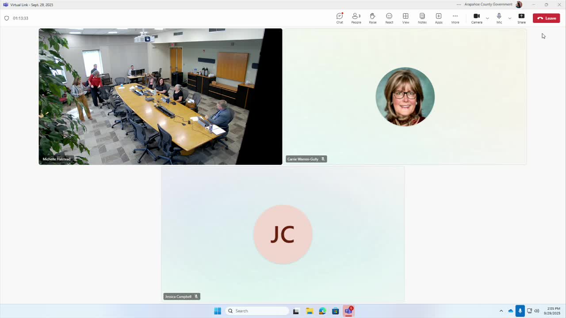Screen dimensions: 566x318
Task: Toggle the microphone indicator in system tray
Action: click(x=520, y=311)
